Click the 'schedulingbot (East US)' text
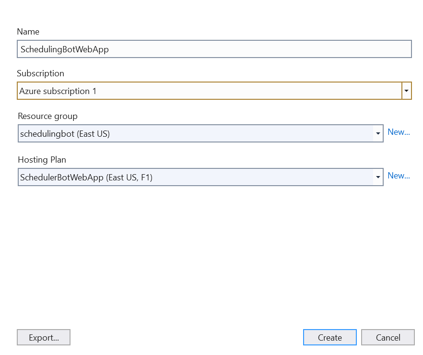Image resolution: width=423 pixels, height=355 pixels. click(x=65, y=134)
